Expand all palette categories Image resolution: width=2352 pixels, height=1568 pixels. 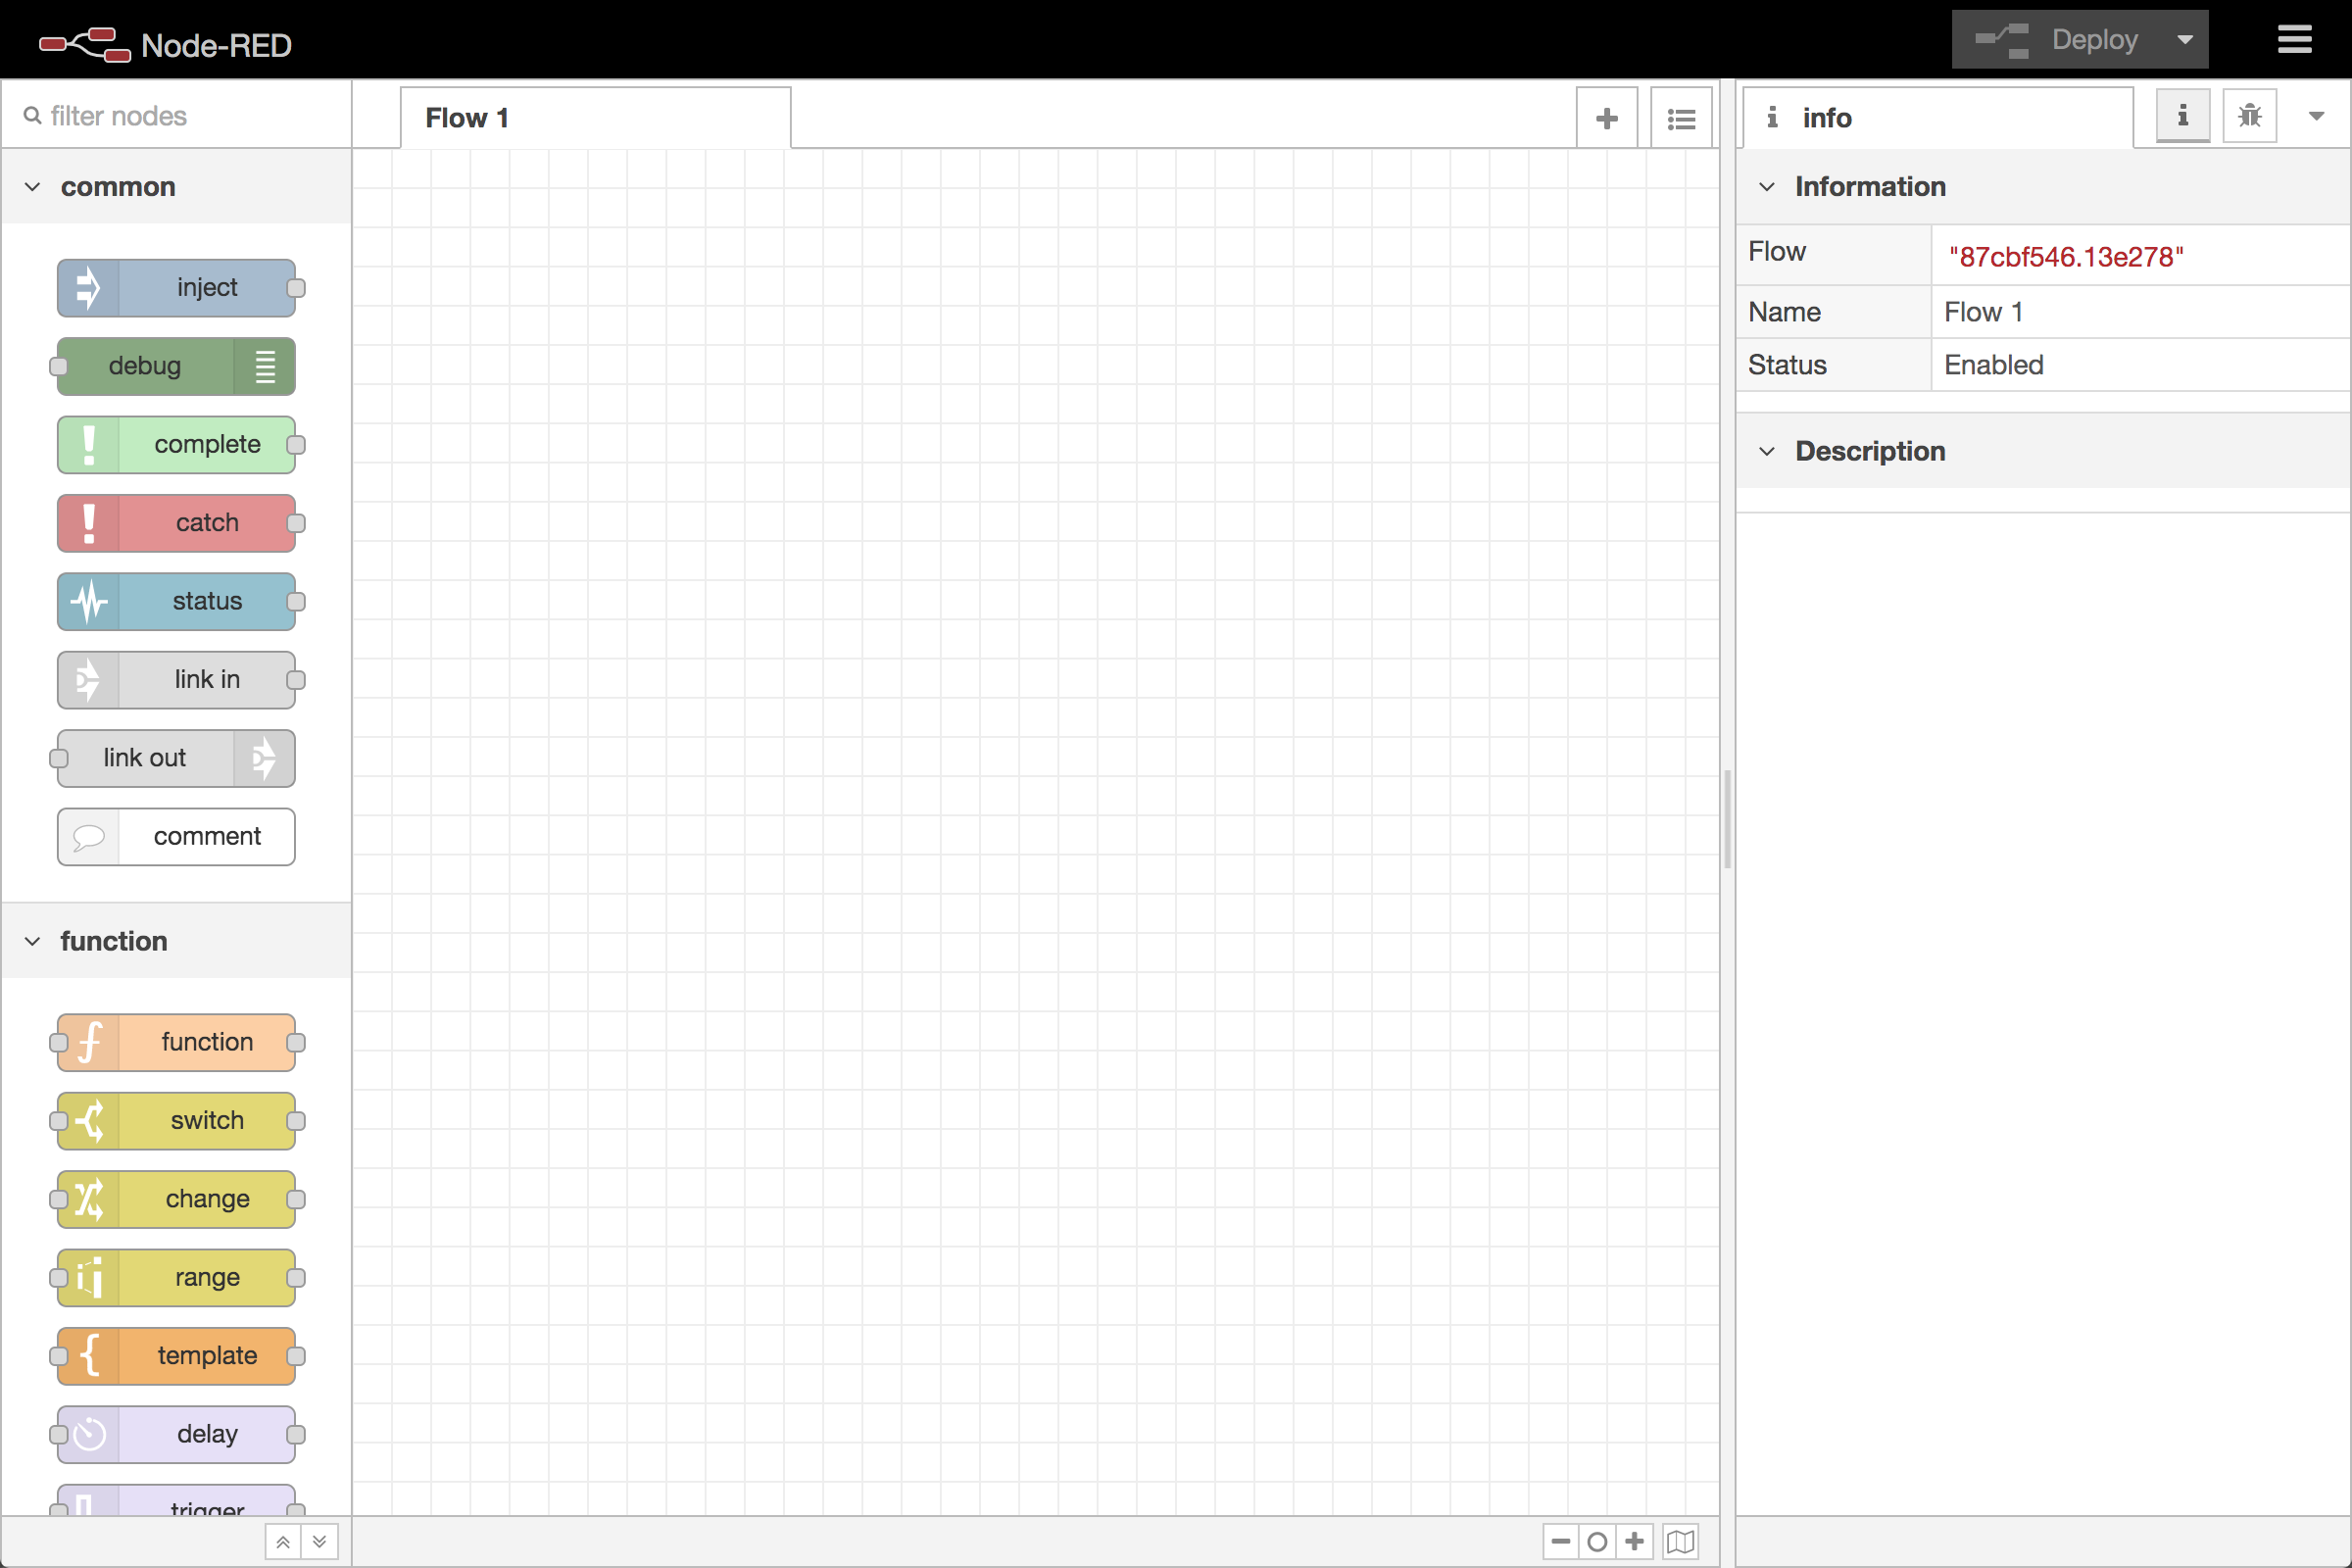click(320, 1541)
